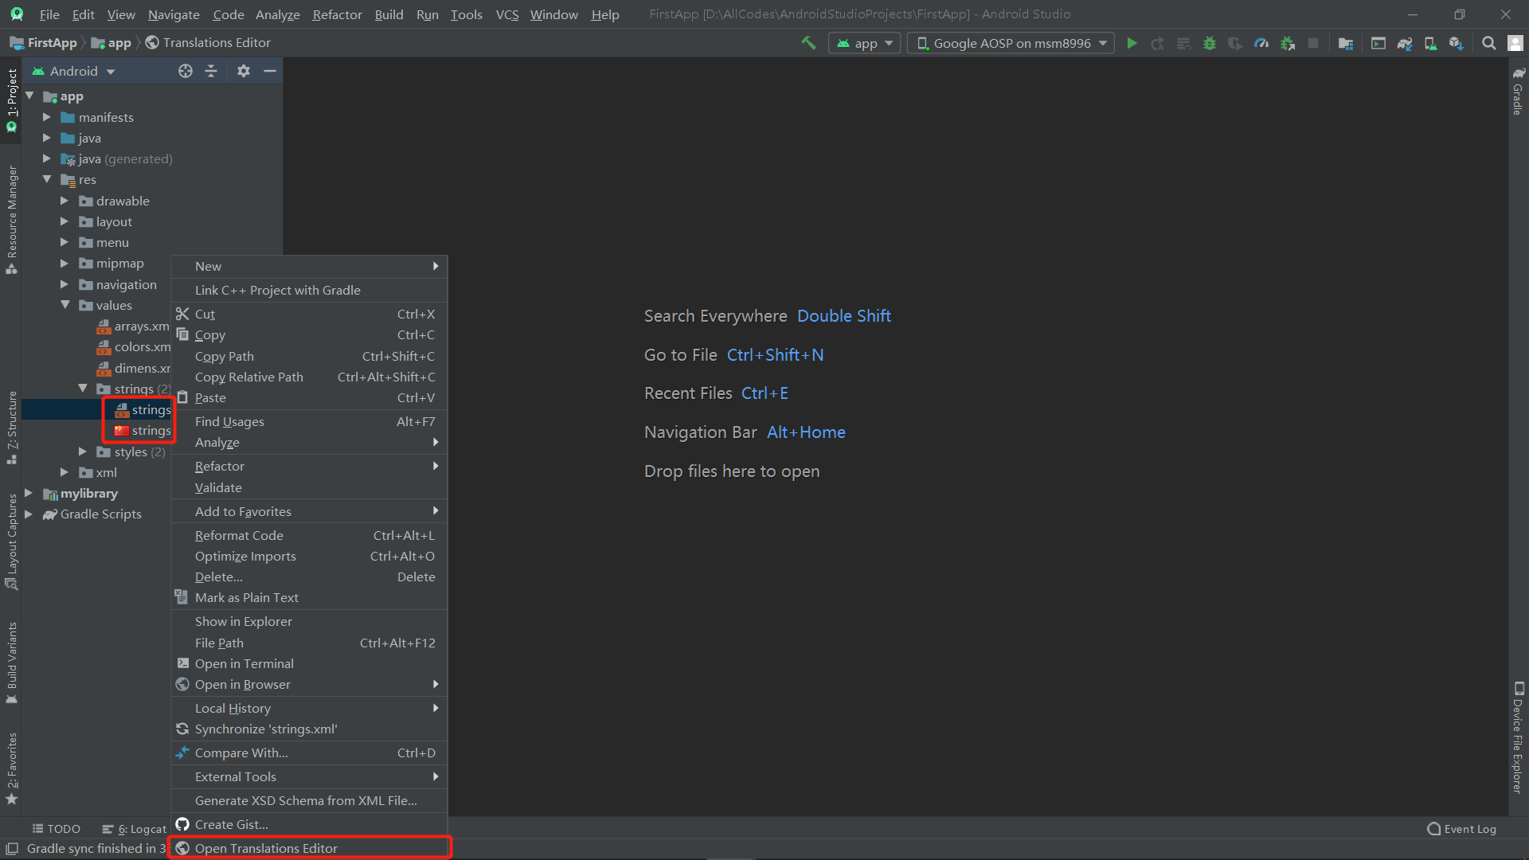Click Create Gist... entry
This screenshot has width=1529, height=860.
(x=309, y=824)
